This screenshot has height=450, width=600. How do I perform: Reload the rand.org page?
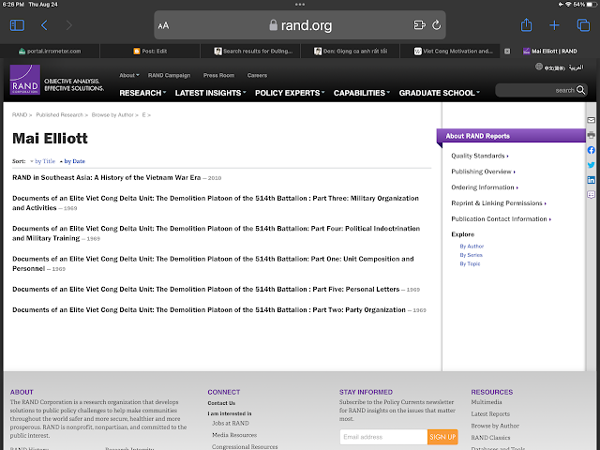click(436, 25)
